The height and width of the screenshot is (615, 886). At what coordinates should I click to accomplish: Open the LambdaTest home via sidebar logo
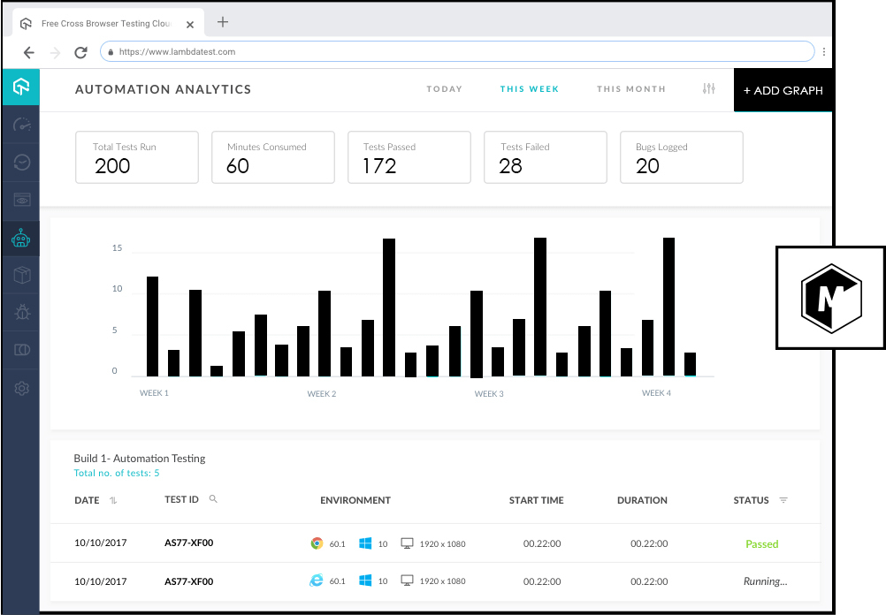tap(19, 87)
